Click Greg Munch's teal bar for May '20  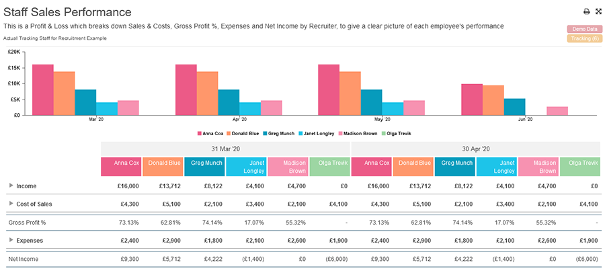[x=371, y=102]
